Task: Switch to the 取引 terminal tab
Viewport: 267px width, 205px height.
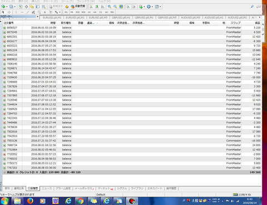Action: 7,188
